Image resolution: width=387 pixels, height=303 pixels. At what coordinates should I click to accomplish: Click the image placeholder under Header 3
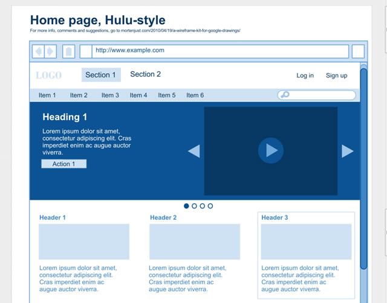[307, 241]
